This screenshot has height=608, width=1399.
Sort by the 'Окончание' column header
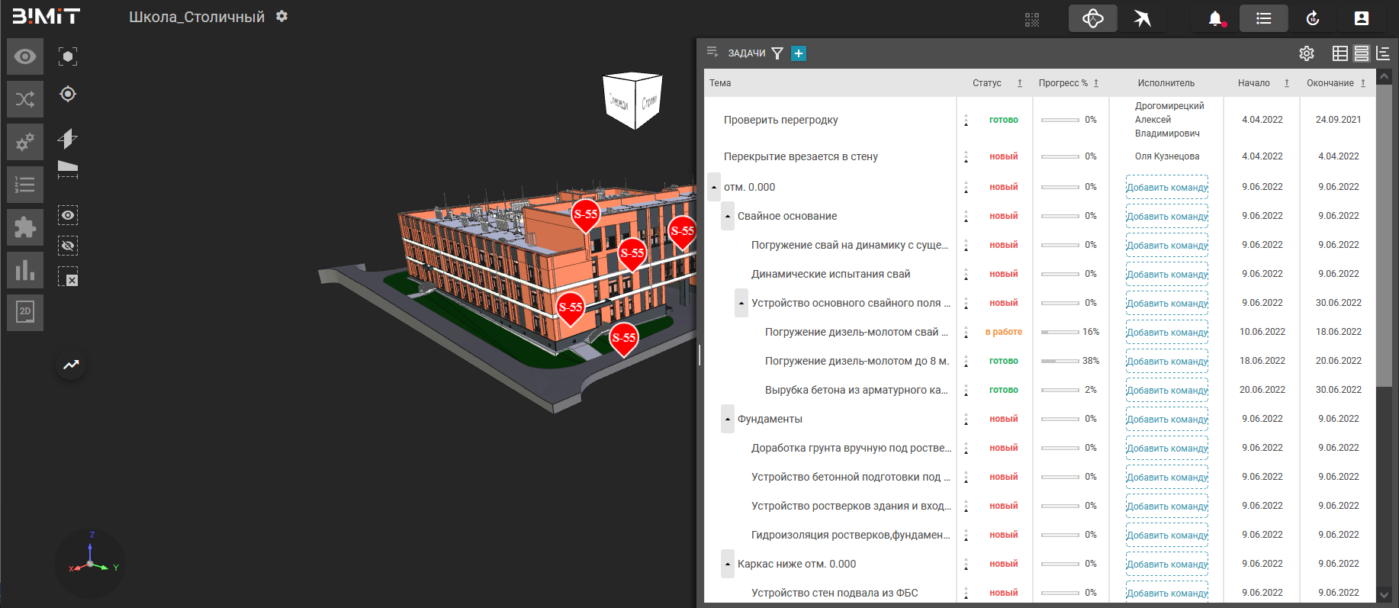1330,83
